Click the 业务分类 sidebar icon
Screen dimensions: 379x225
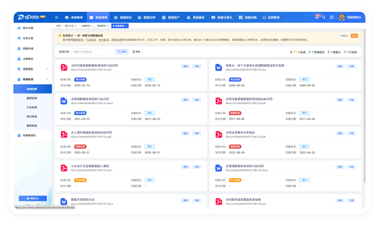(x=19, y=38)
